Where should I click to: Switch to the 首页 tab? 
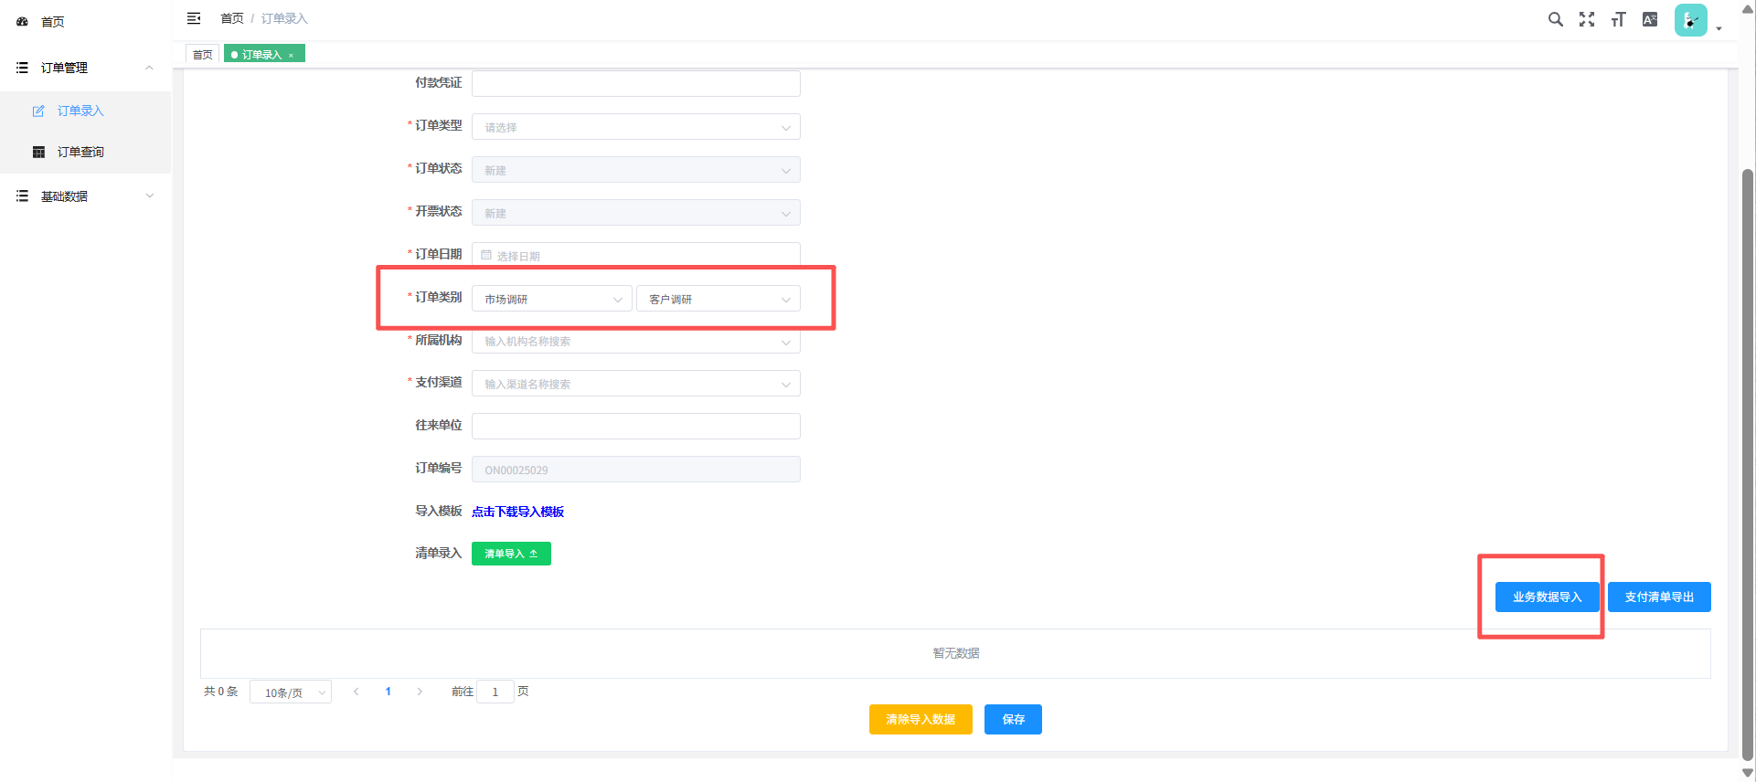pyautogui.click(x=203, y=55)
